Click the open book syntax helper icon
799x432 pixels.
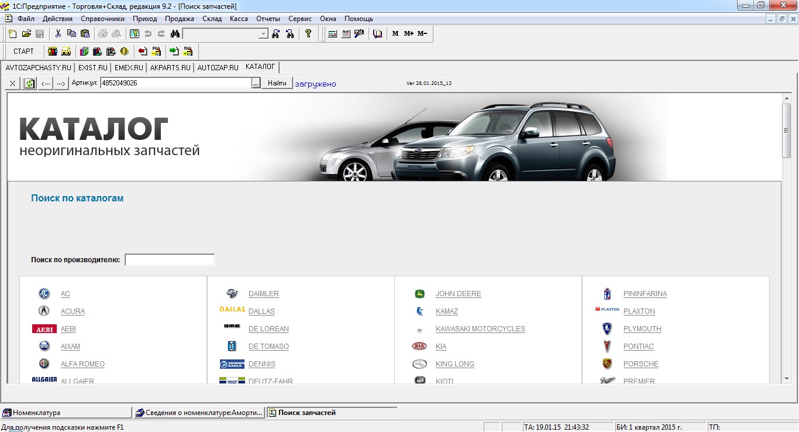377,34
